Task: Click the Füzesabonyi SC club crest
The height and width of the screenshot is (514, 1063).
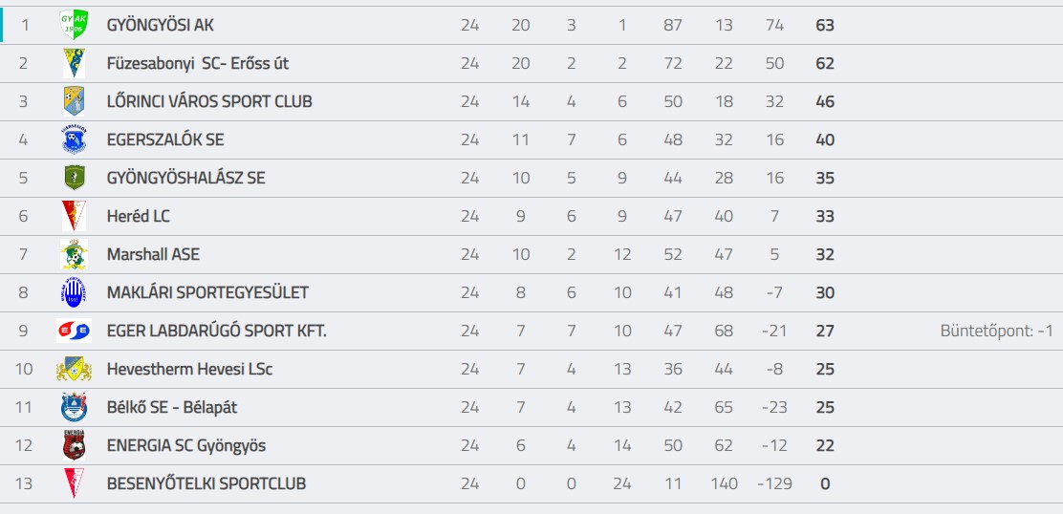Action: pyautogui.click(x=74, y=64)
